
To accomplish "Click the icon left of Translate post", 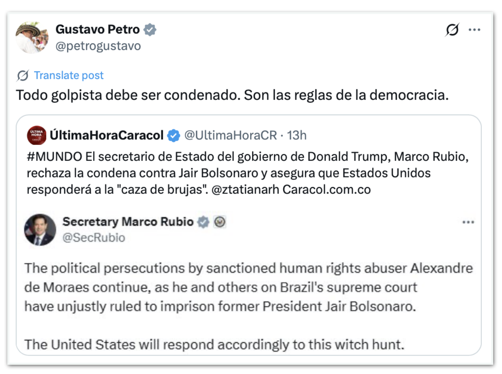I will click(23, 75).
